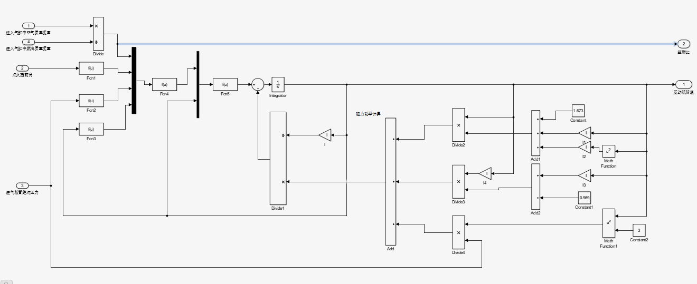The height and width of the screenshot is (284, 697).
Task: Click input port 4 oval
Action: point(29,42)
